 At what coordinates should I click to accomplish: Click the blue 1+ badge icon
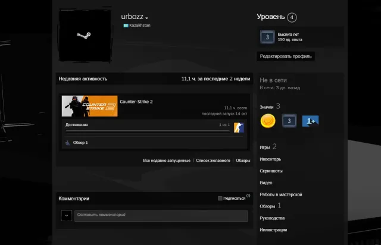click(x=310, y=121)
